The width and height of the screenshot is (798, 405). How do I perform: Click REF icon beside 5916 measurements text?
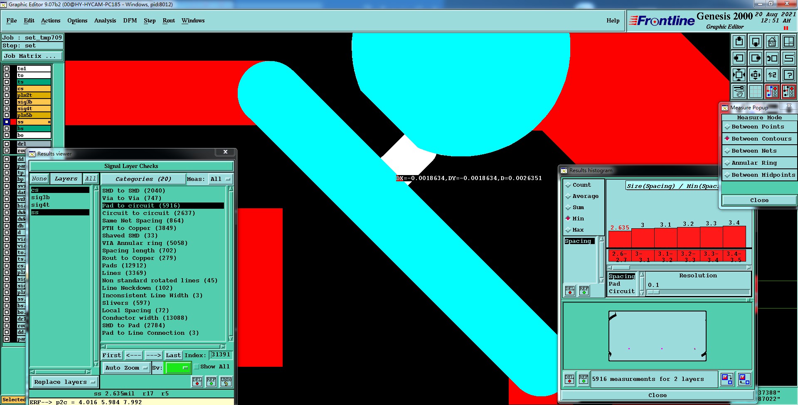pos(584,379)
